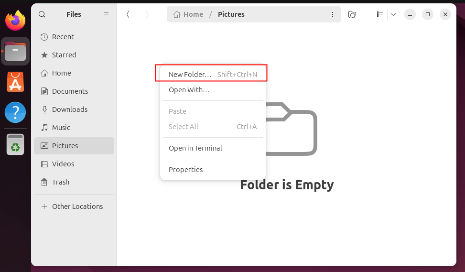Switch to list view toggle icon
Viewport: 465px width, 272px height.
coord(380,14)
